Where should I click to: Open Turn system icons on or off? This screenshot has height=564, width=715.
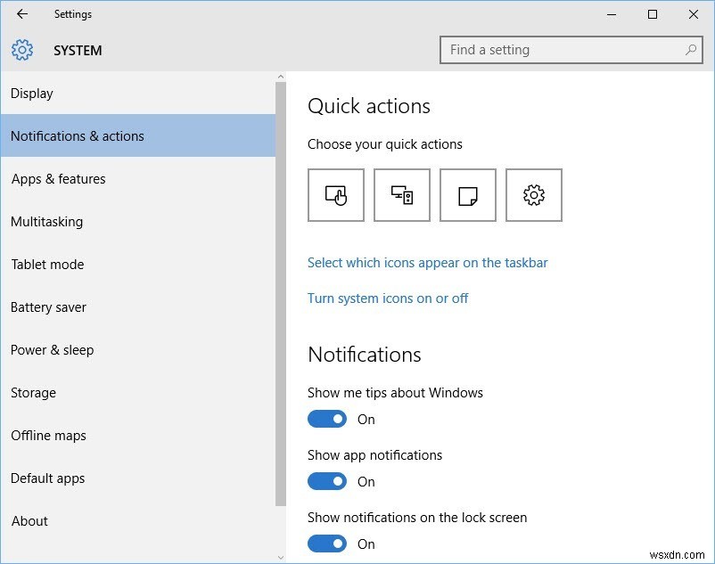tap(388, 298)
